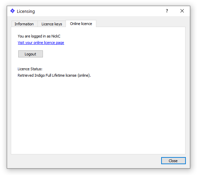Click the Indigo logo icon in title bar
Image resolution: width=197 pixels, height=175 pixels.
13,11
